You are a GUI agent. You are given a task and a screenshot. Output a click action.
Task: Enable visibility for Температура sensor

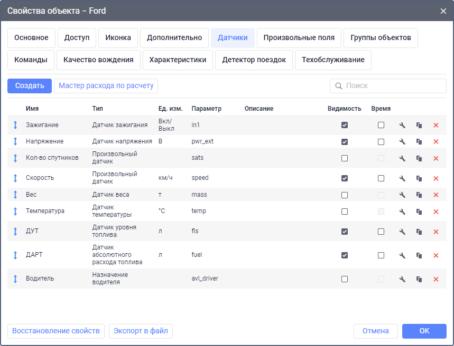pos(345,212)
